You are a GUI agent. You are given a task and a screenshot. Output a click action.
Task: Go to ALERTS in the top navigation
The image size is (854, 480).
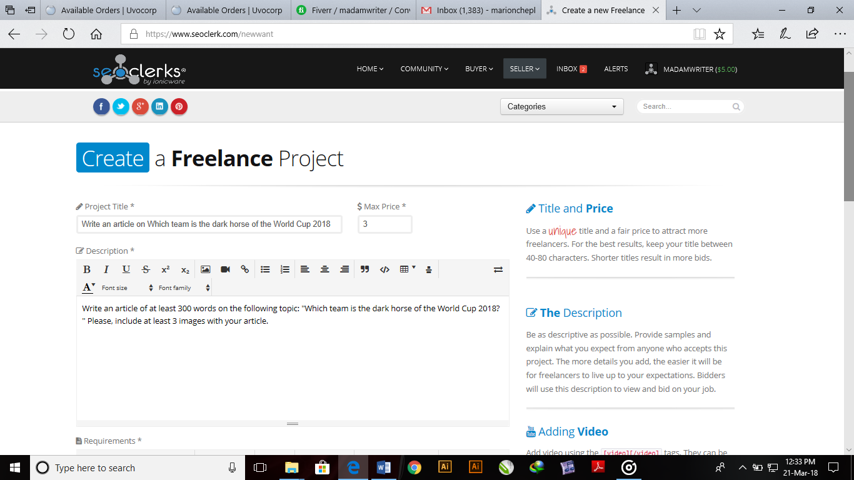(616, 69)
